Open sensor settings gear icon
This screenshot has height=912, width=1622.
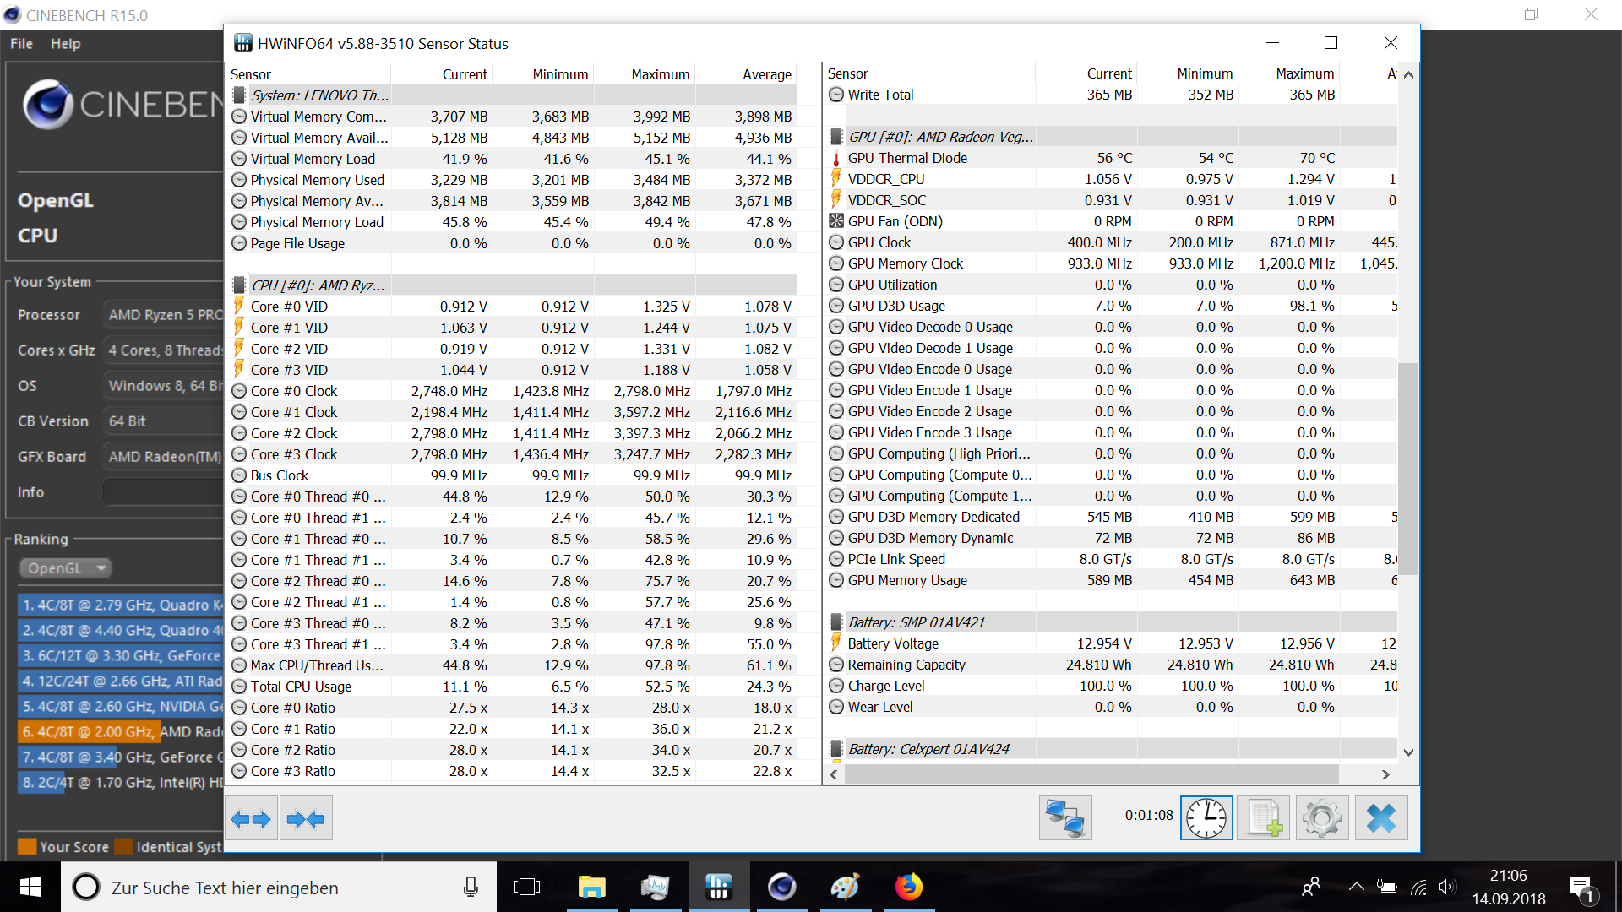(x=1322, y=818)
